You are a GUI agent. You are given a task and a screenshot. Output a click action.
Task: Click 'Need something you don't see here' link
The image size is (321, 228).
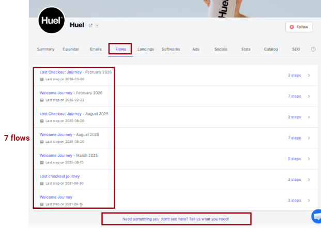(176, 219)
